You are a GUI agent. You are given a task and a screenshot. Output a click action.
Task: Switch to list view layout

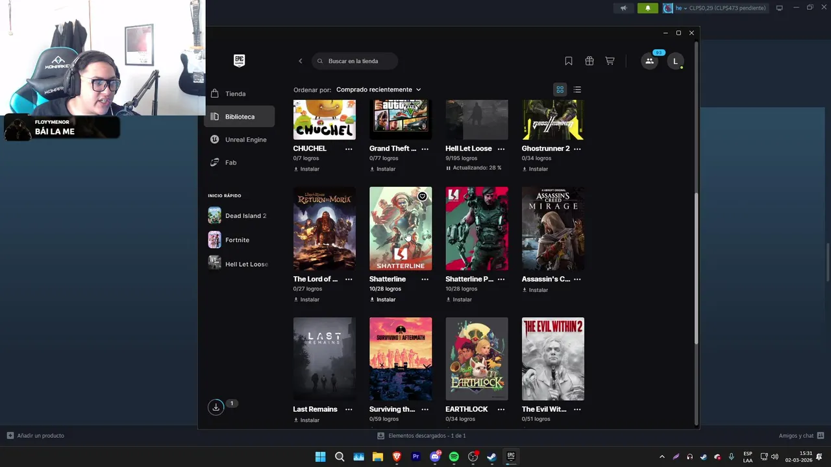[x=577, y=90]
